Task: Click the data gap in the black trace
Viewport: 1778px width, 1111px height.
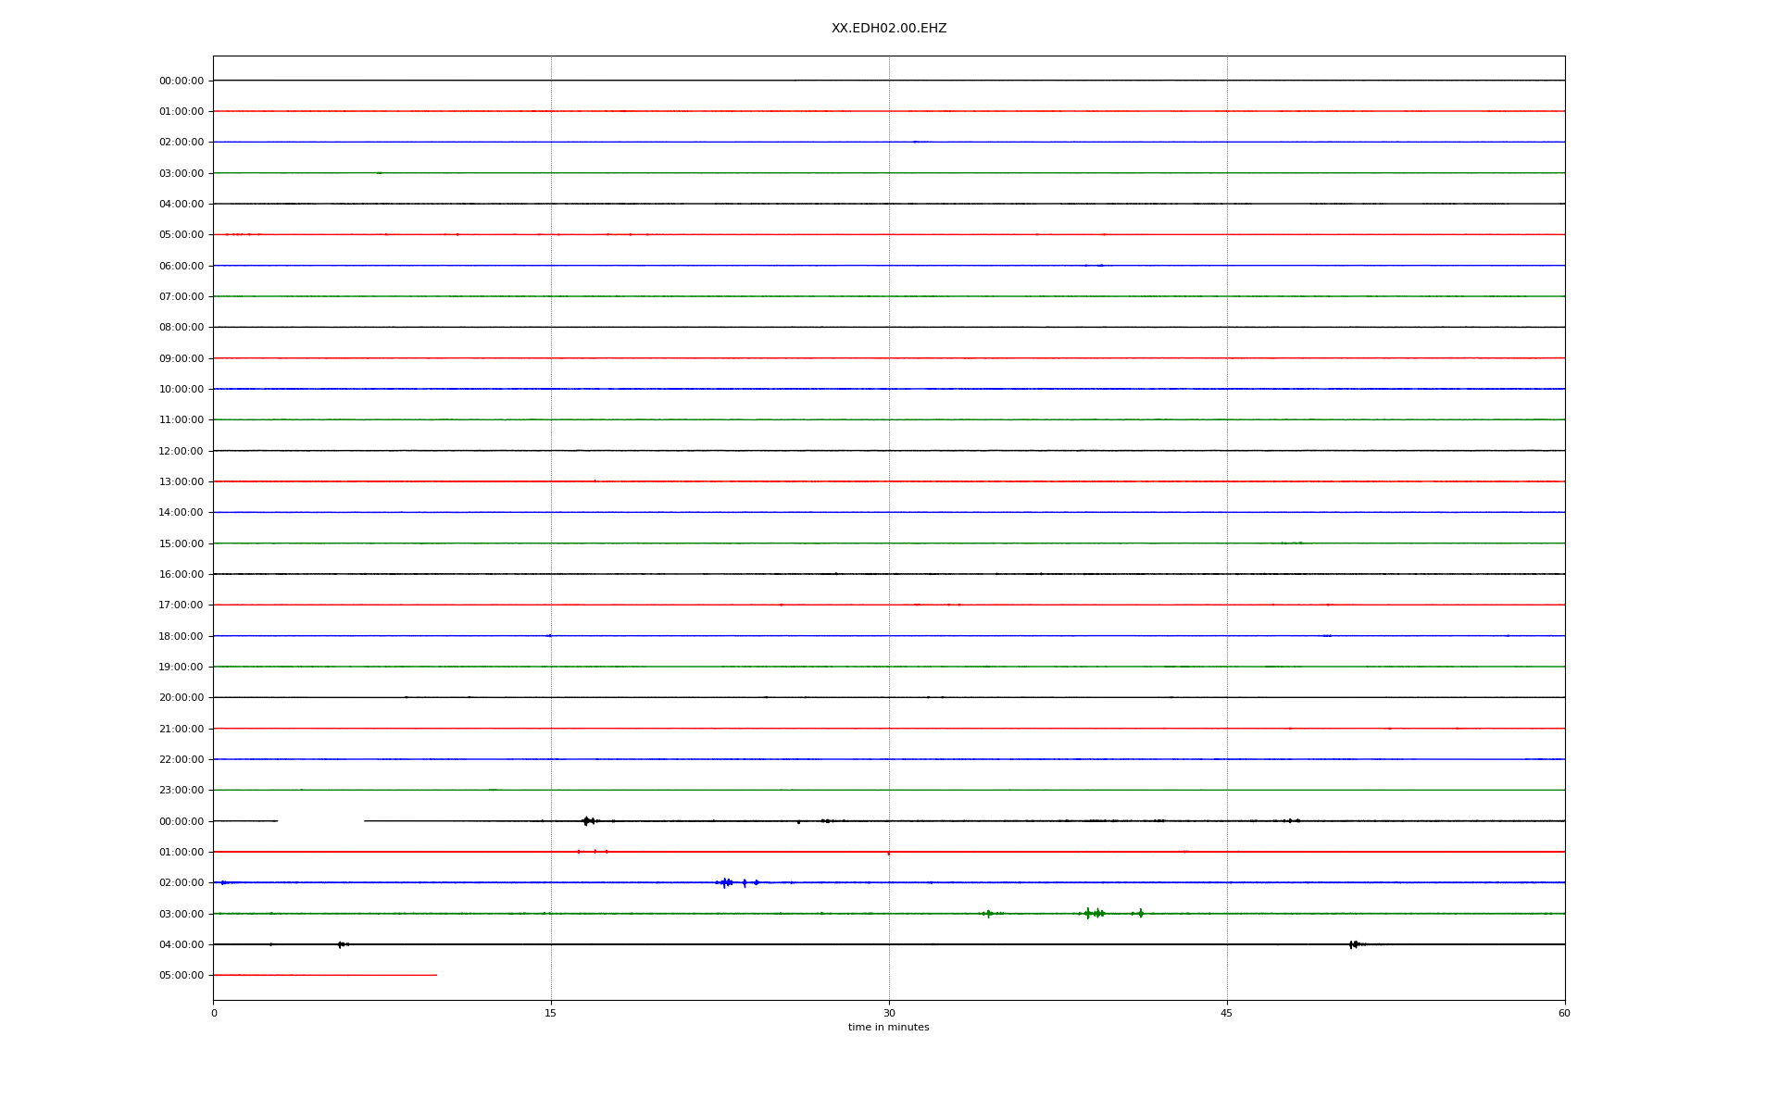Action: (320, 820)
